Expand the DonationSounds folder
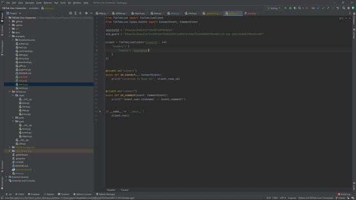The image size is (356, 200). click(x=13, y=39)
